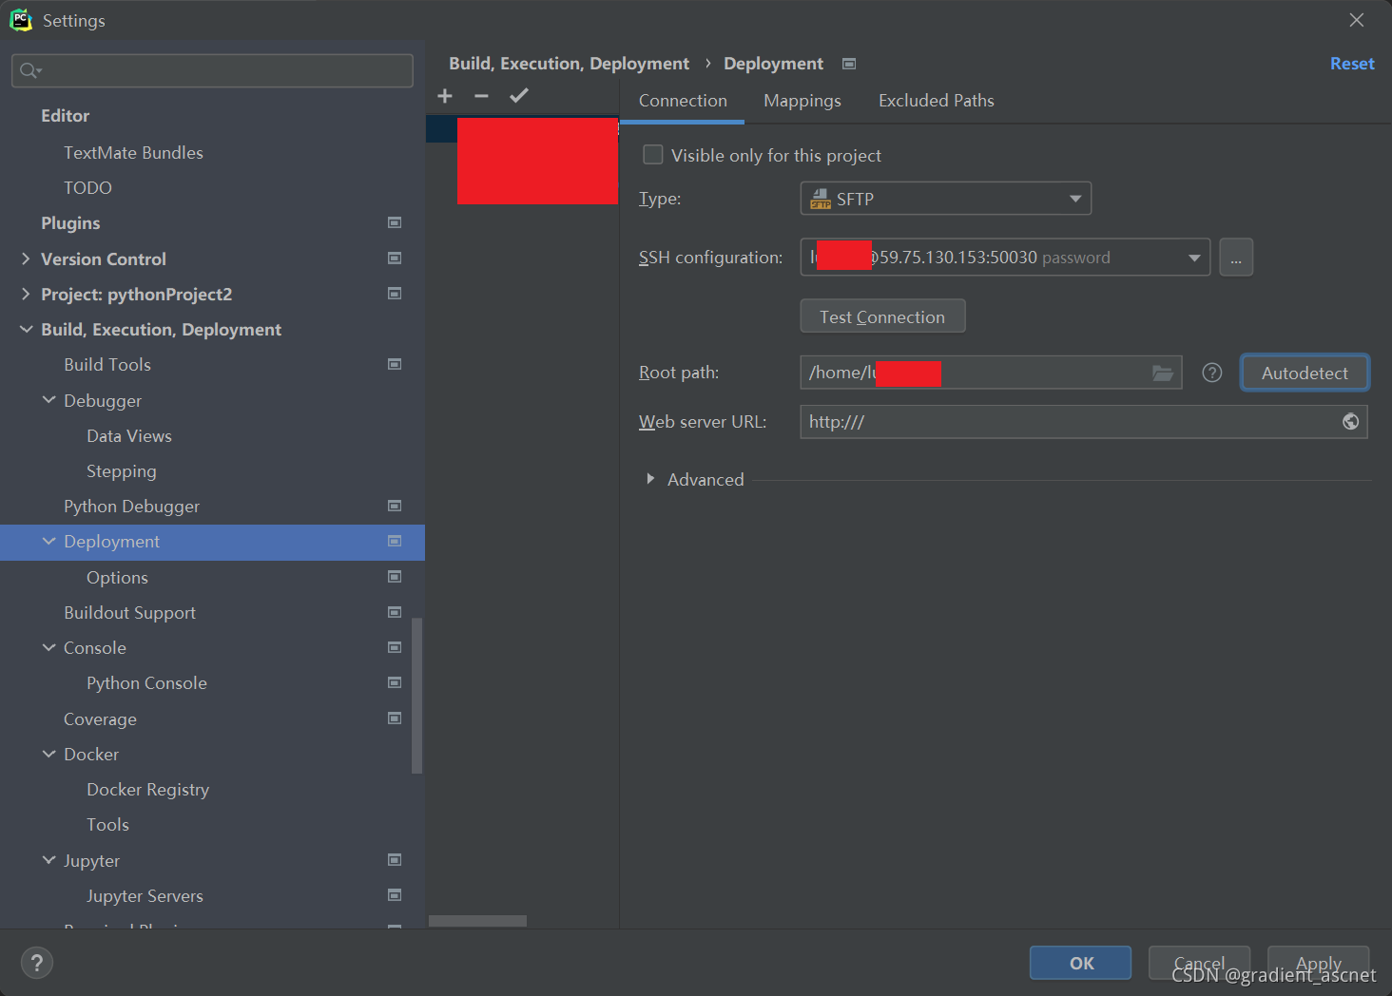Viewport: 1392px width, 996px height.
Task: Click the project-level icon beside Deployment breadcrumb
Action: [x=849, y=64]
